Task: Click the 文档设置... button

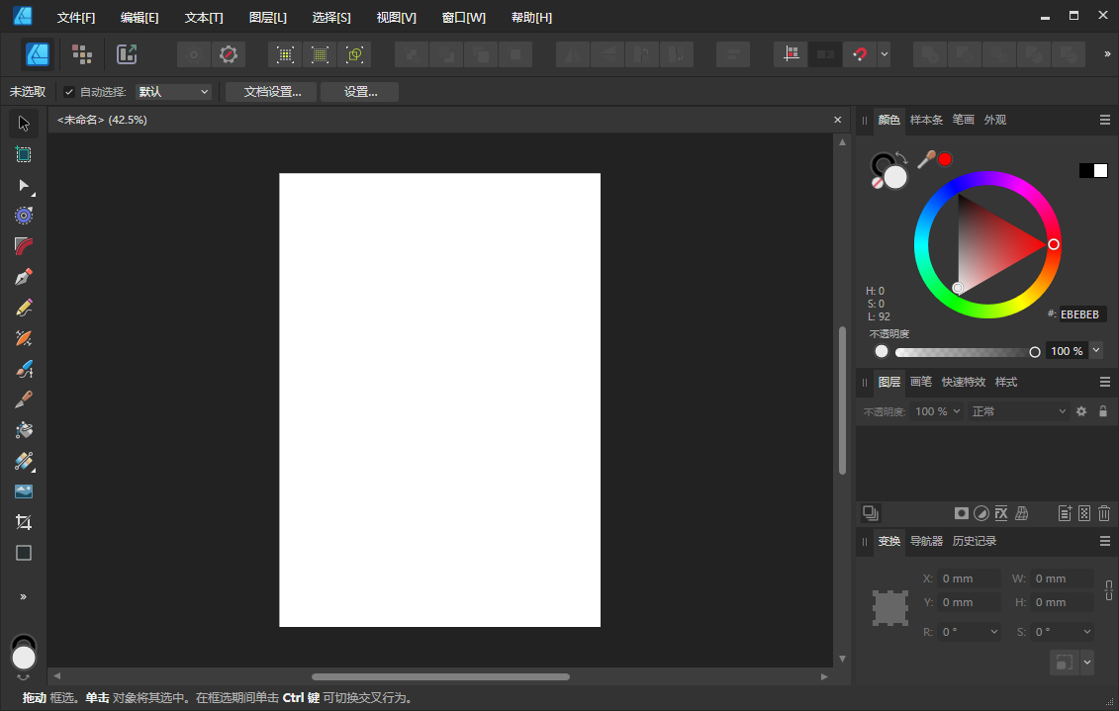Action: (271, 92)
